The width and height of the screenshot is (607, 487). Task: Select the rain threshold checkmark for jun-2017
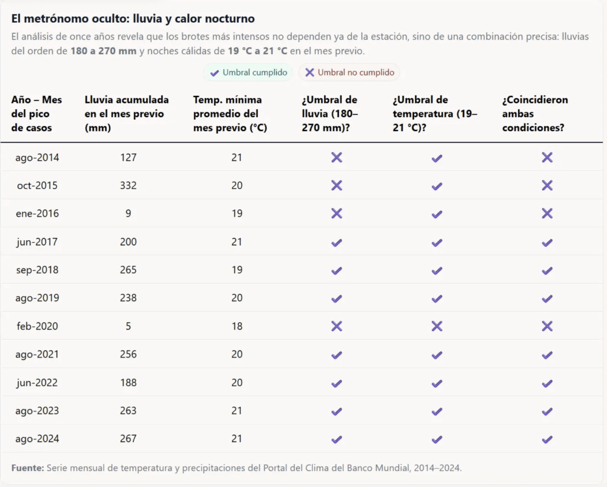tap(336, 242)
